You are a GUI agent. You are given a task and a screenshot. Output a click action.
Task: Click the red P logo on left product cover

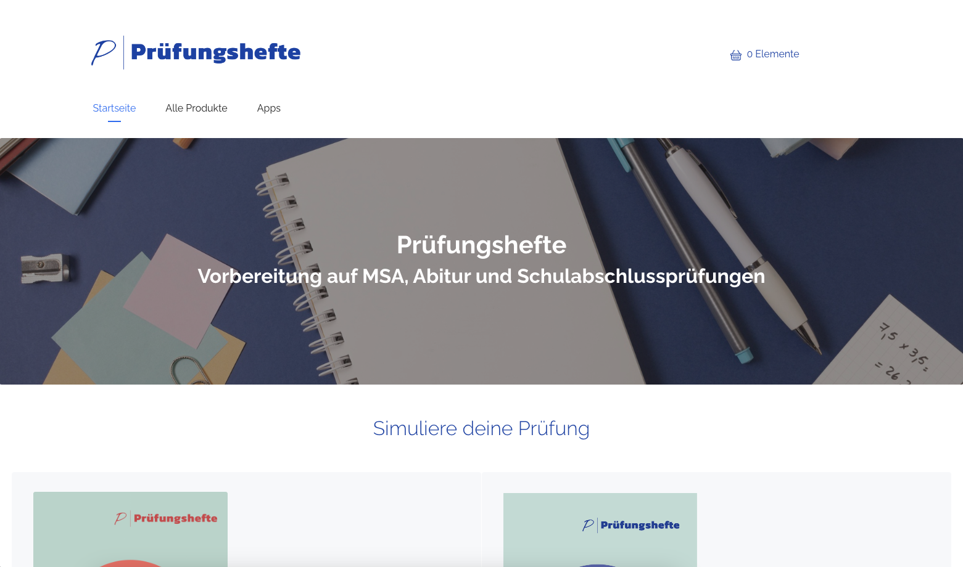[120, 519]
